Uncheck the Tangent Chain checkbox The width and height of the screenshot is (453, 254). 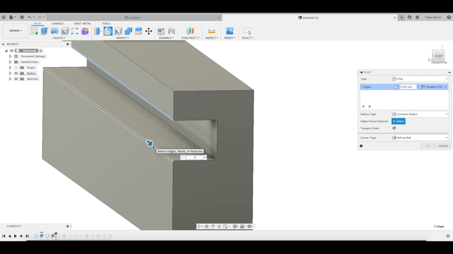(394, 128)
